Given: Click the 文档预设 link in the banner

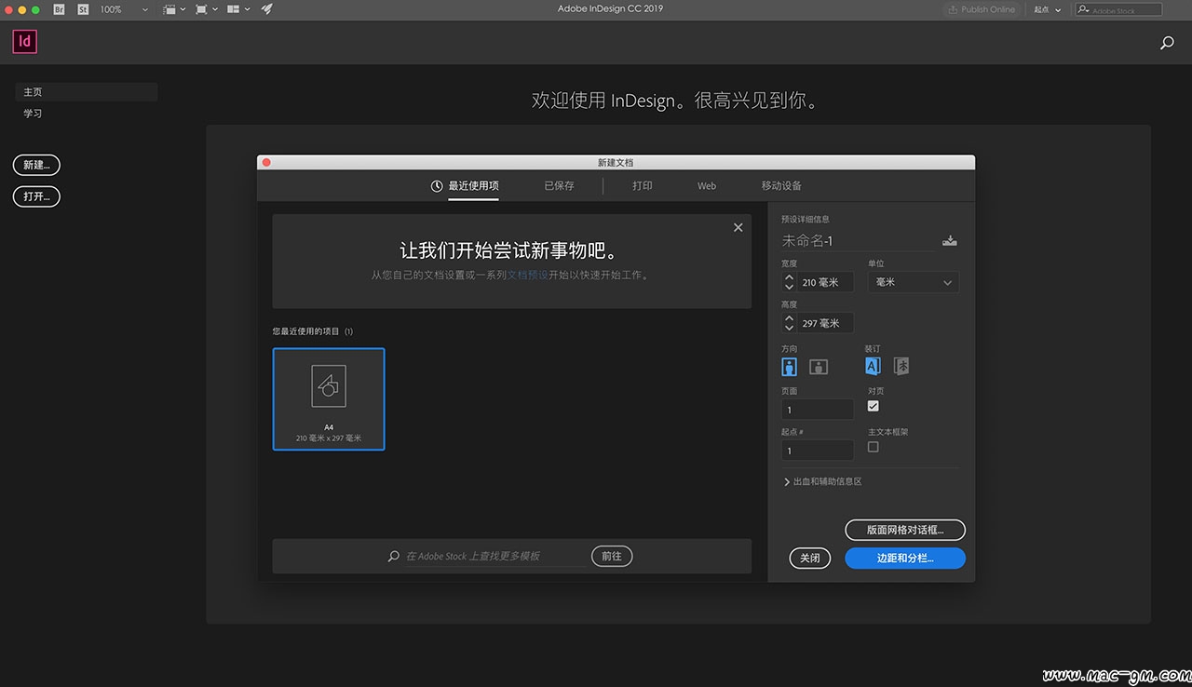Looking at the screenshot, I should (528, 275).
